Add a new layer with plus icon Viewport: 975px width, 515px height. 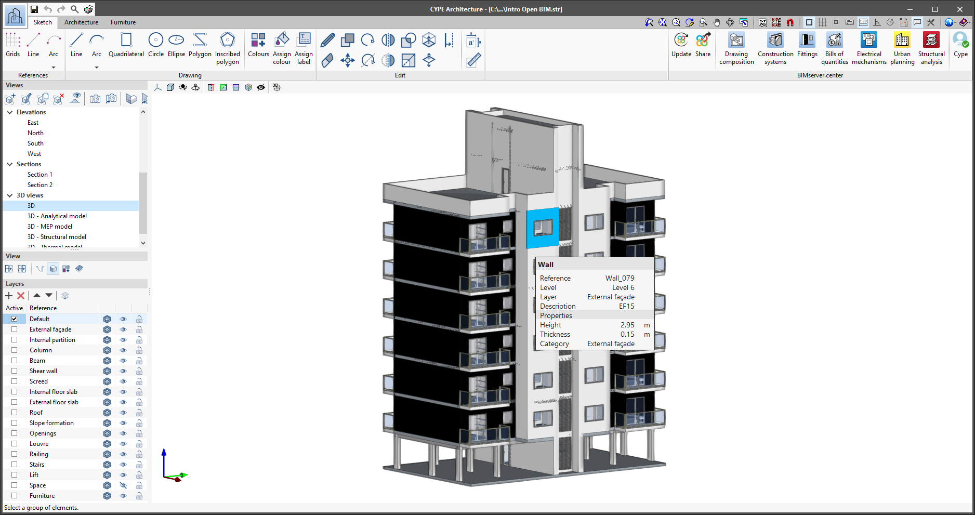9,296
